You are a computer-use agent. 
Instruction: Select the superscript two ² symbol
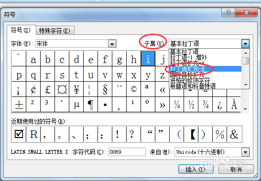tap(33, 105)
